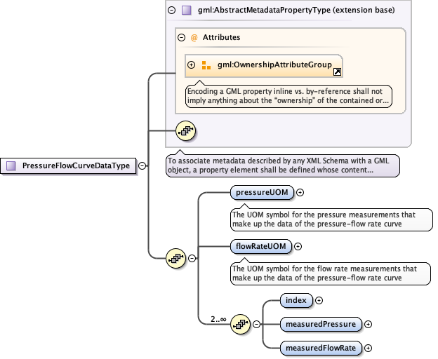Click the pressureUOM description annotation text
The height and width of the screenshot is (359, 438).
click(x=330, y=219)
